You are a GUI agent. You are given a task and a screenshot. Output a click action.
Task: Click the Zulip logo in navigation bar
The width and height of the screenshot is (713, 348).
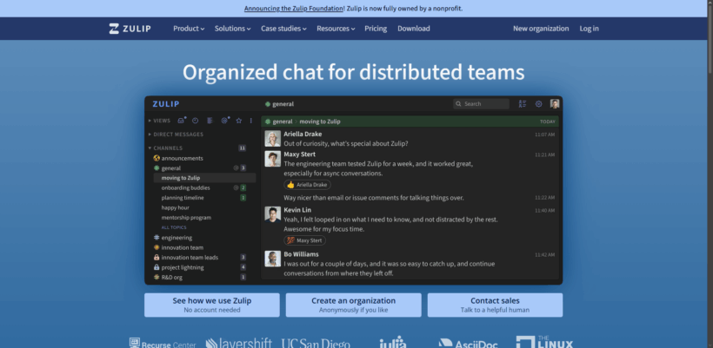[130, 29]
